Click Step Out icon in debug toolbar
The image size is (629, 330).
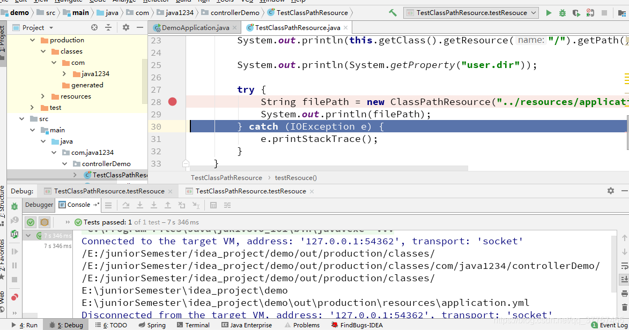tap(168, 205)
